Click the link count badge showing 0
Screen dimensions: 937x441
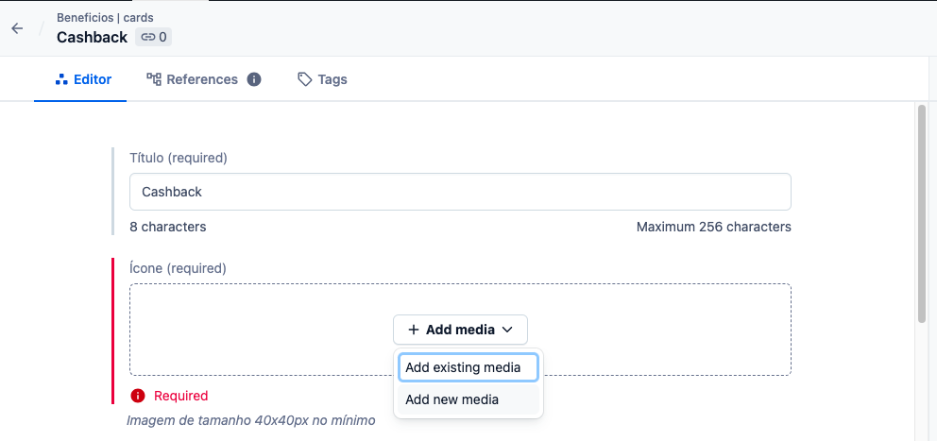(x=153, y=38)
